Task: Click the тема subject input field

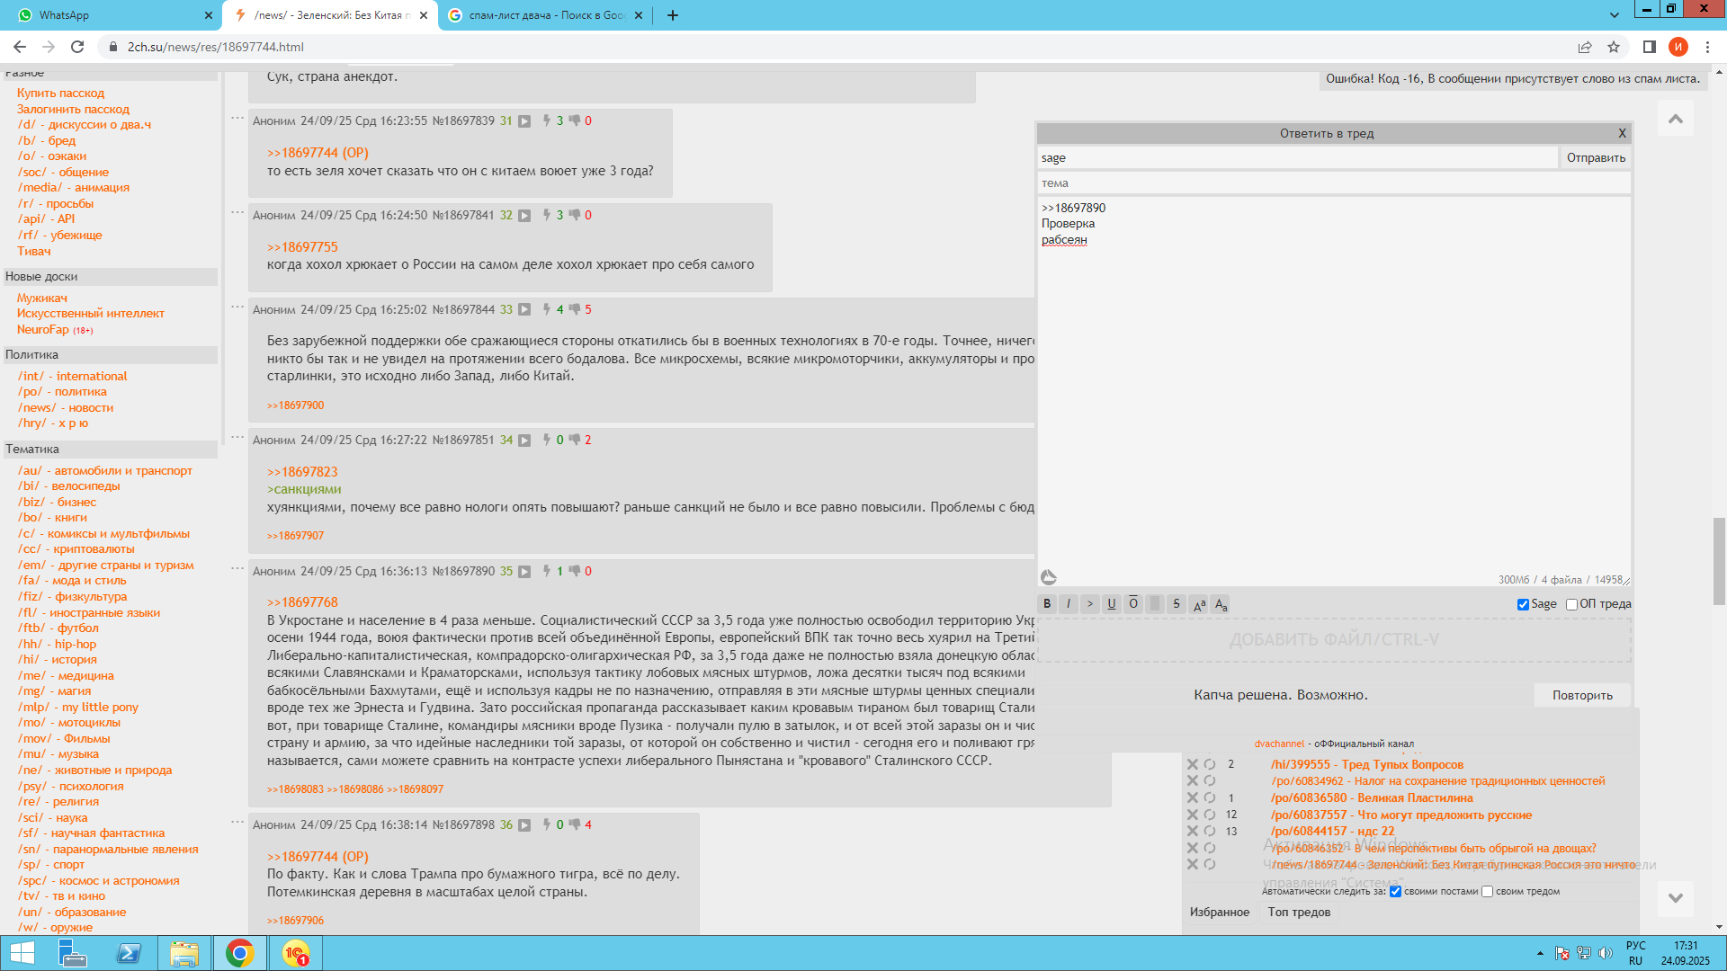Action: pyautogui.click(x=1331, y=183)
